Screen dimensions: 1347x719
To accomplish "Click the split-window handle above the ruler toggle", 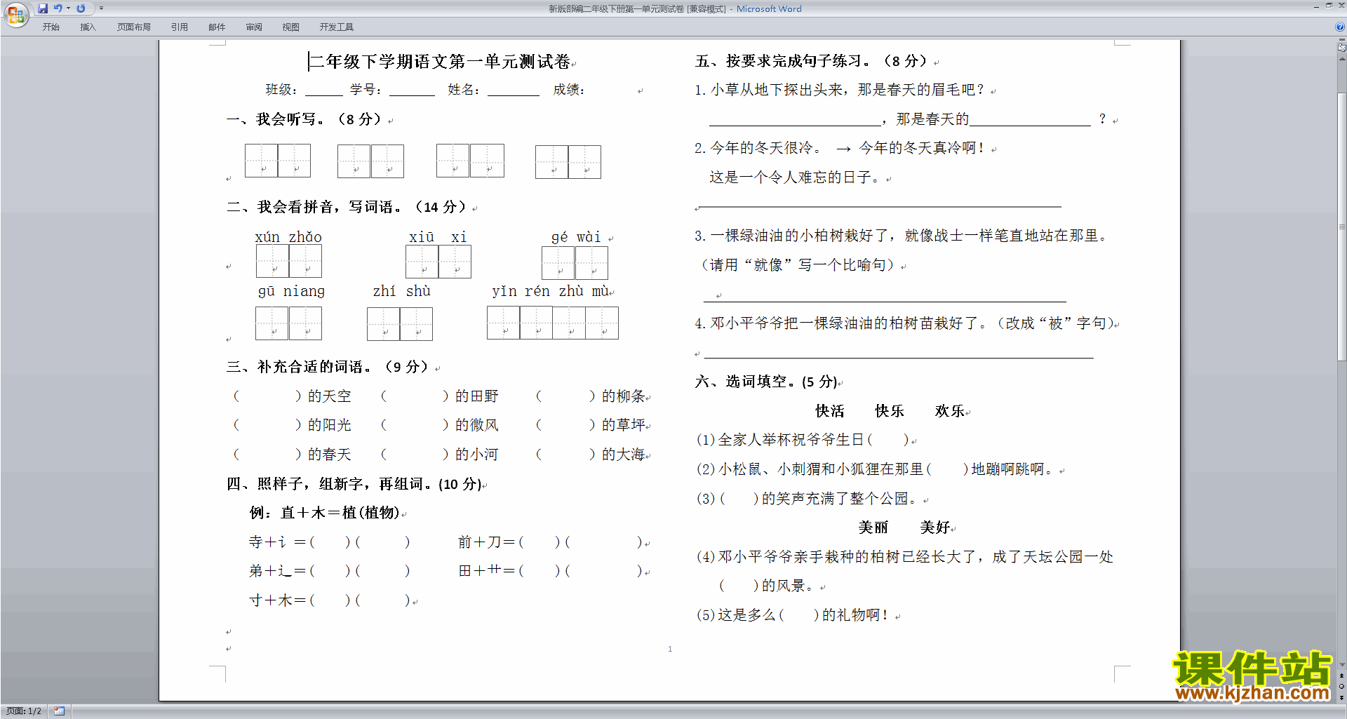I will pyautogui.click(x=1341, y=40).
